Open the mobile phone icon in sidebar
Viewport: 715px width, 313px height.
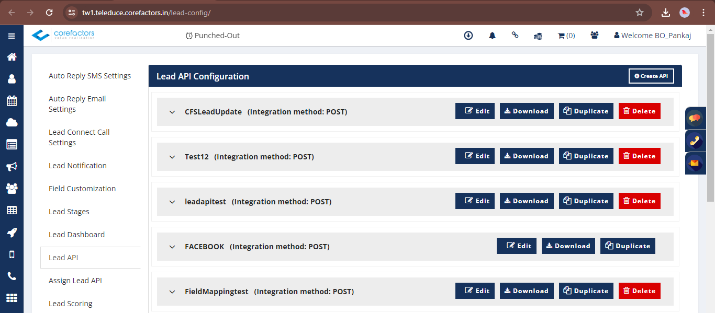tap(12, 254)
